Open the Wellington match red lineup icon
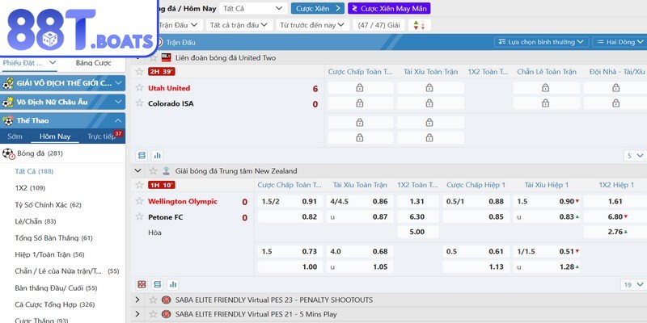This screenshot has height=323, width=647. click(x=142, y=284)
